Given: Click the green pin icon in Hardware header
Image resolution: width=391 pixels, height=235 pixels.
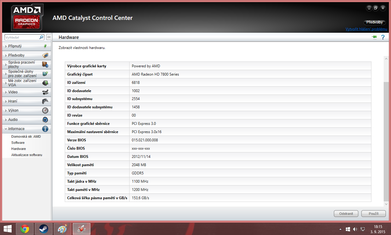Looking at the screenshot, I should pos(374,37).
